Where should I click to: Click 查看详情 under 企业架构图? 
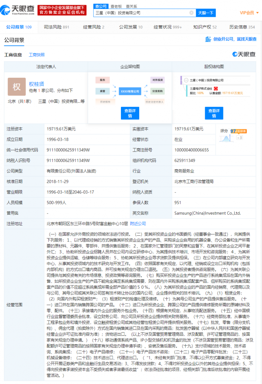(x=130, y=113)
